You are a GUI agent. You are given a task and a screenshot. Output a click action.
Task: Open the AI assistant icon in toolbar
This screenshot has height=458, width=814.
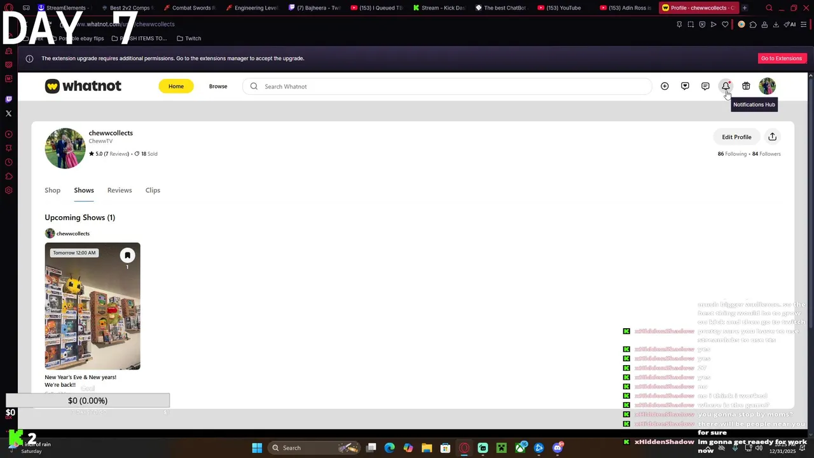pyautogui.click(x=790, y=24)
